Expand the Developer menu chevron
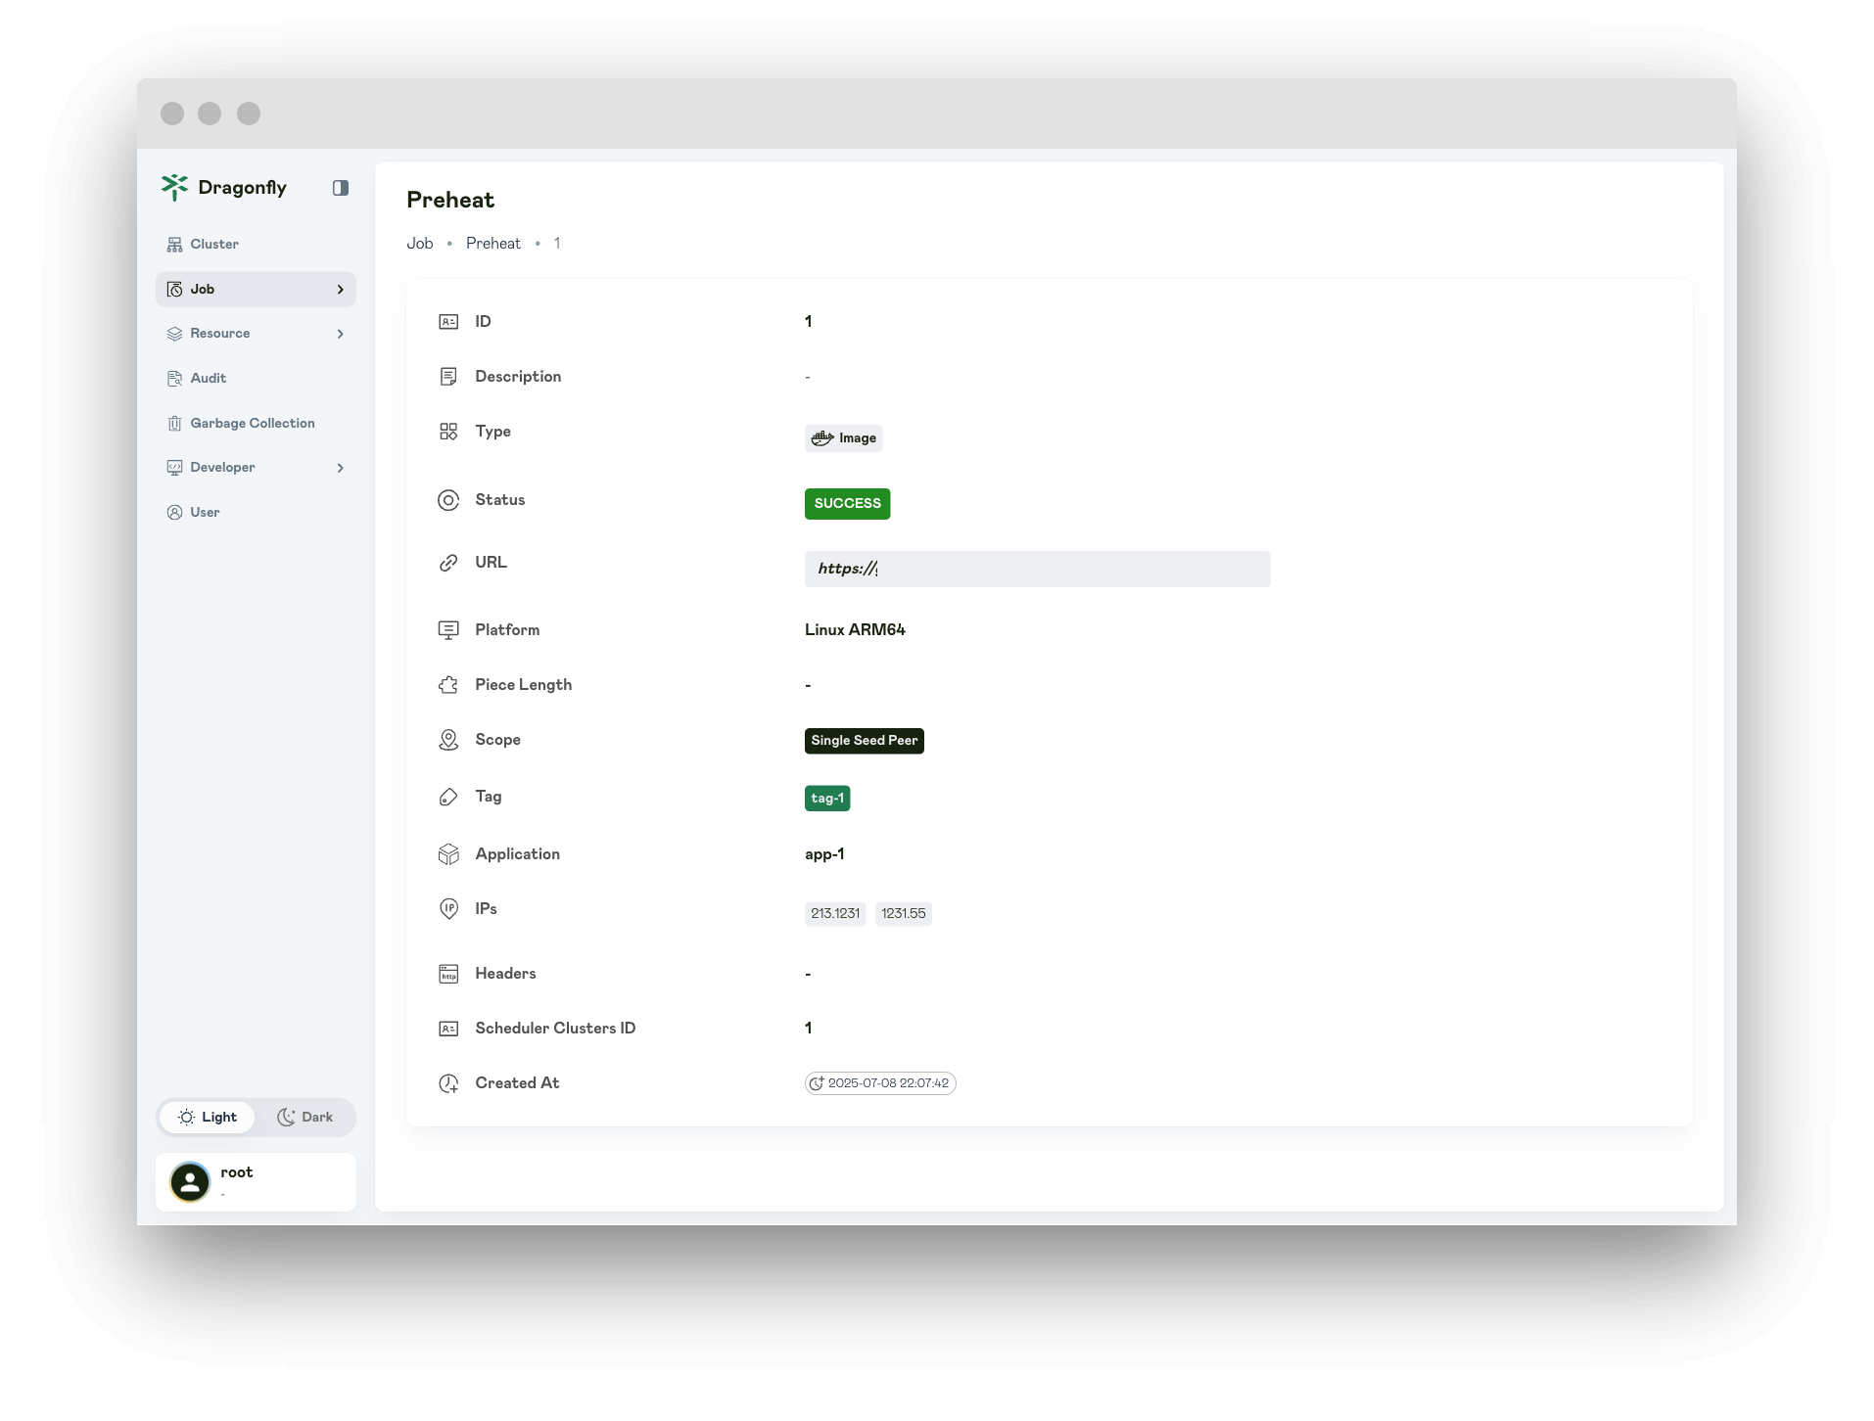Viewport: 1874px width, 1421px height. pyautogui.click(x=340, y=469)
